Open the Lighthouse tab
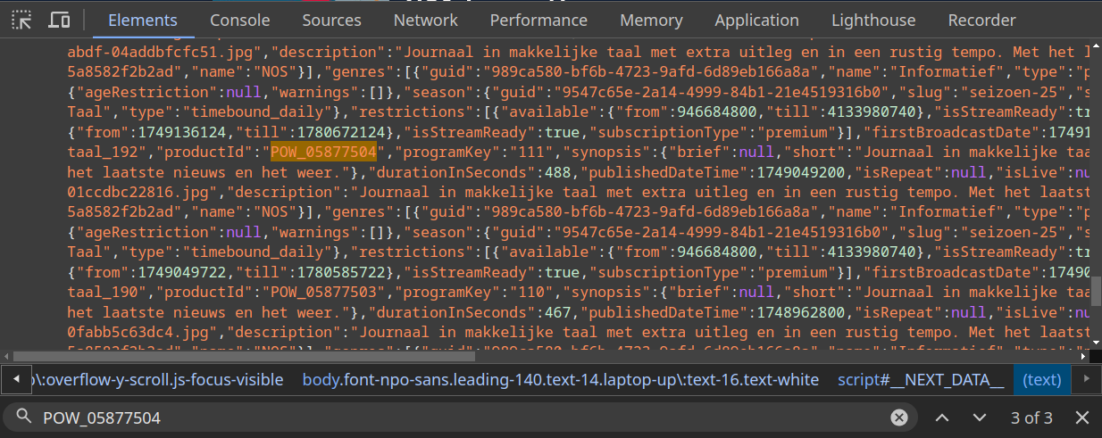This screenshot has width=1102, height=438. [873, 20]
